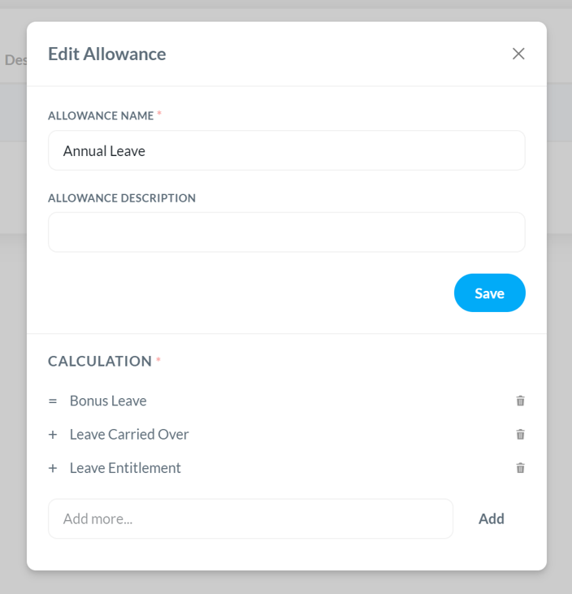
Task: Click the equals sign beside Bonus Leave
Action: [x=53, y=401]
